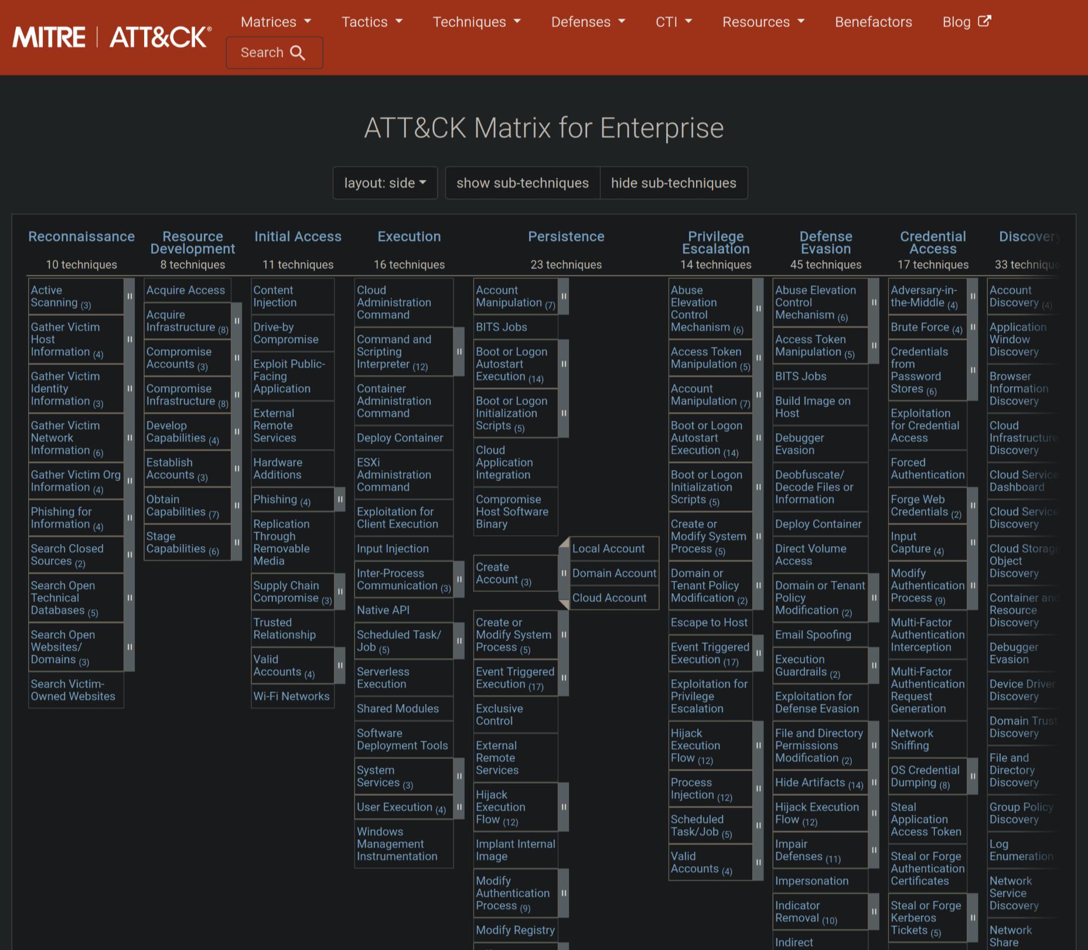Expand Scheduled Task/Job handle in Execution
This screenshot has width=1088, height=950.
click(459, 641)
